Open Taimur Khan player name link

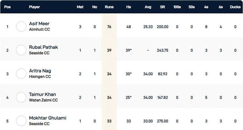pos(42,94)
